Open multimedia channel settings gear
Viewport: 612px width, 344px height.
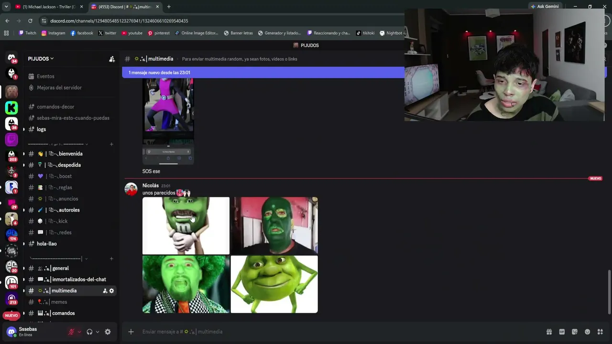pos(112,290)
